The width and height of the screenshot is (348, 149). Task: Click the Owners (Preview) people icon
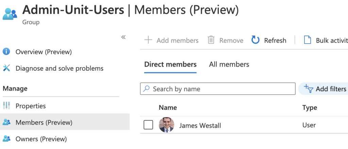tap(6, 139)
